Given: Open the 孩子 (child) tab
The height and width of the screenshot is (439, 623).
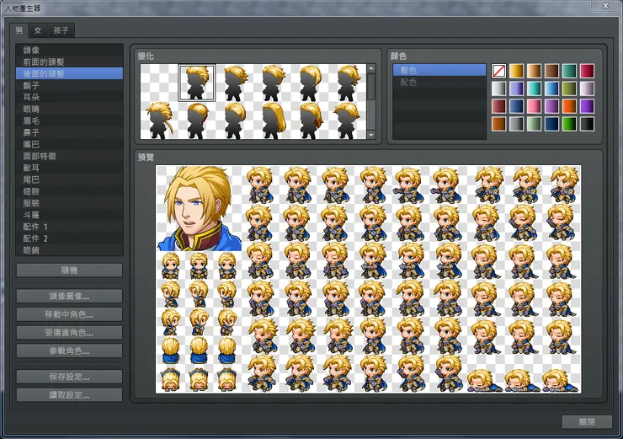Looking at the screenshot, I should [61, 30].
